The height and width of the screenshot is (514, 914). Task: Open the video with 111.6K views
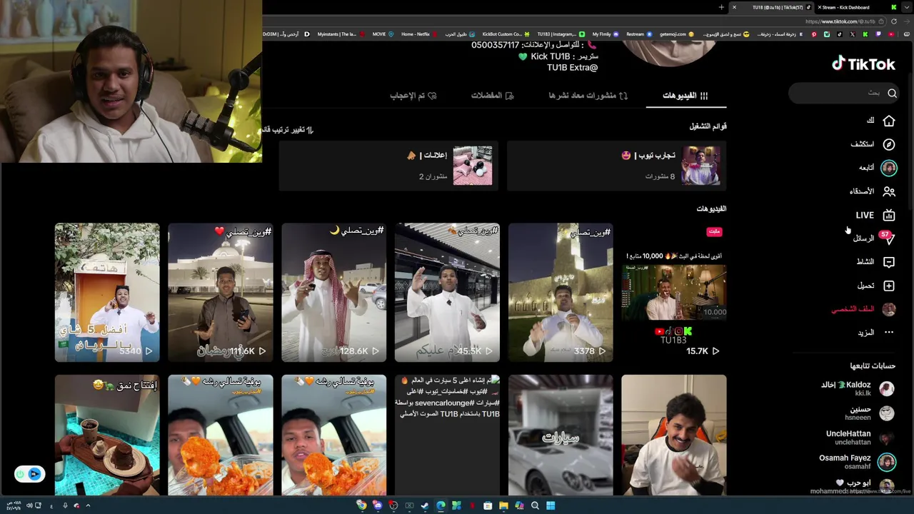(220, 293)
